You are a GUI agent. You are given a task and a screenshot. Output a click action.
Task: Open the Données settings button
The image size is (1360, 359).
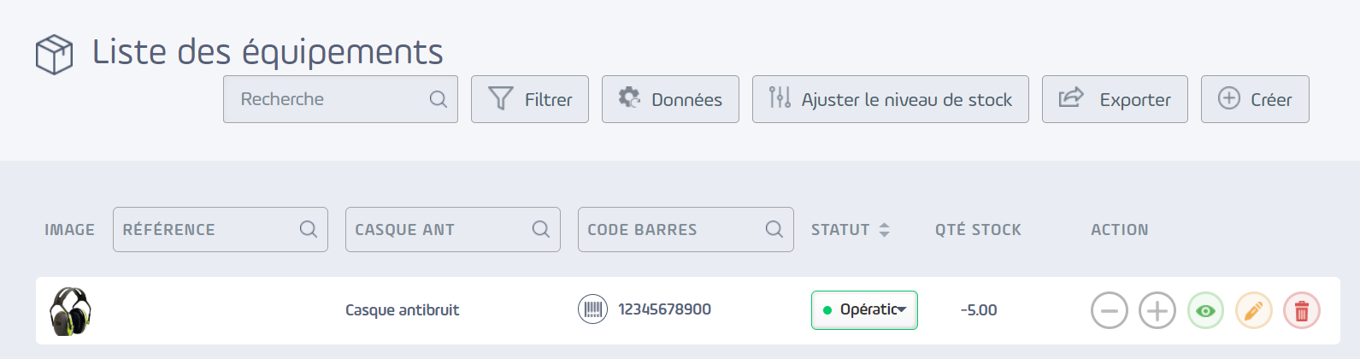(x=670, y=99)
